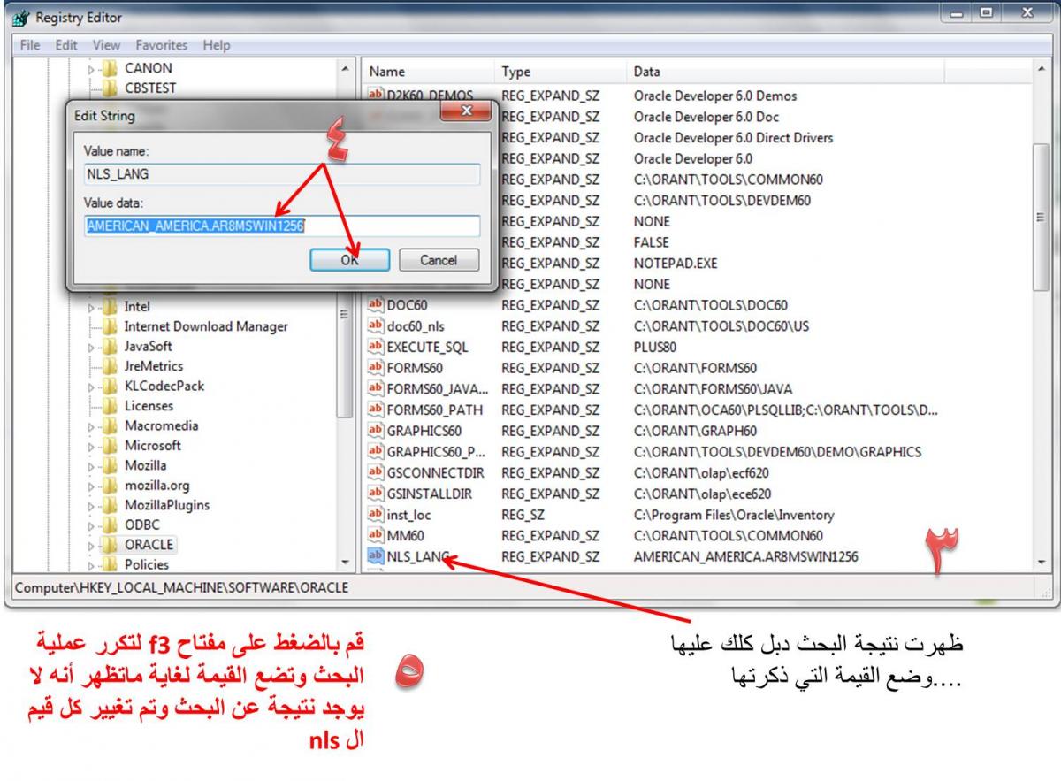
Task: Expand the Intel registry key
Action: click(x=91, y=307)
